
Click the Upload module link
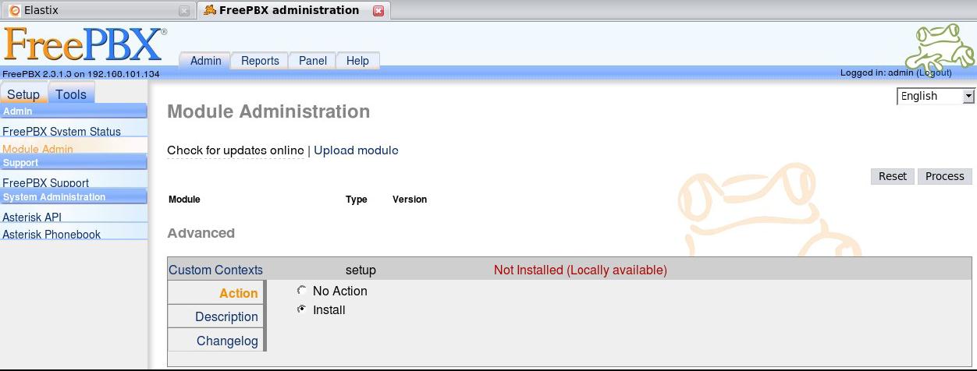(356, 150)
